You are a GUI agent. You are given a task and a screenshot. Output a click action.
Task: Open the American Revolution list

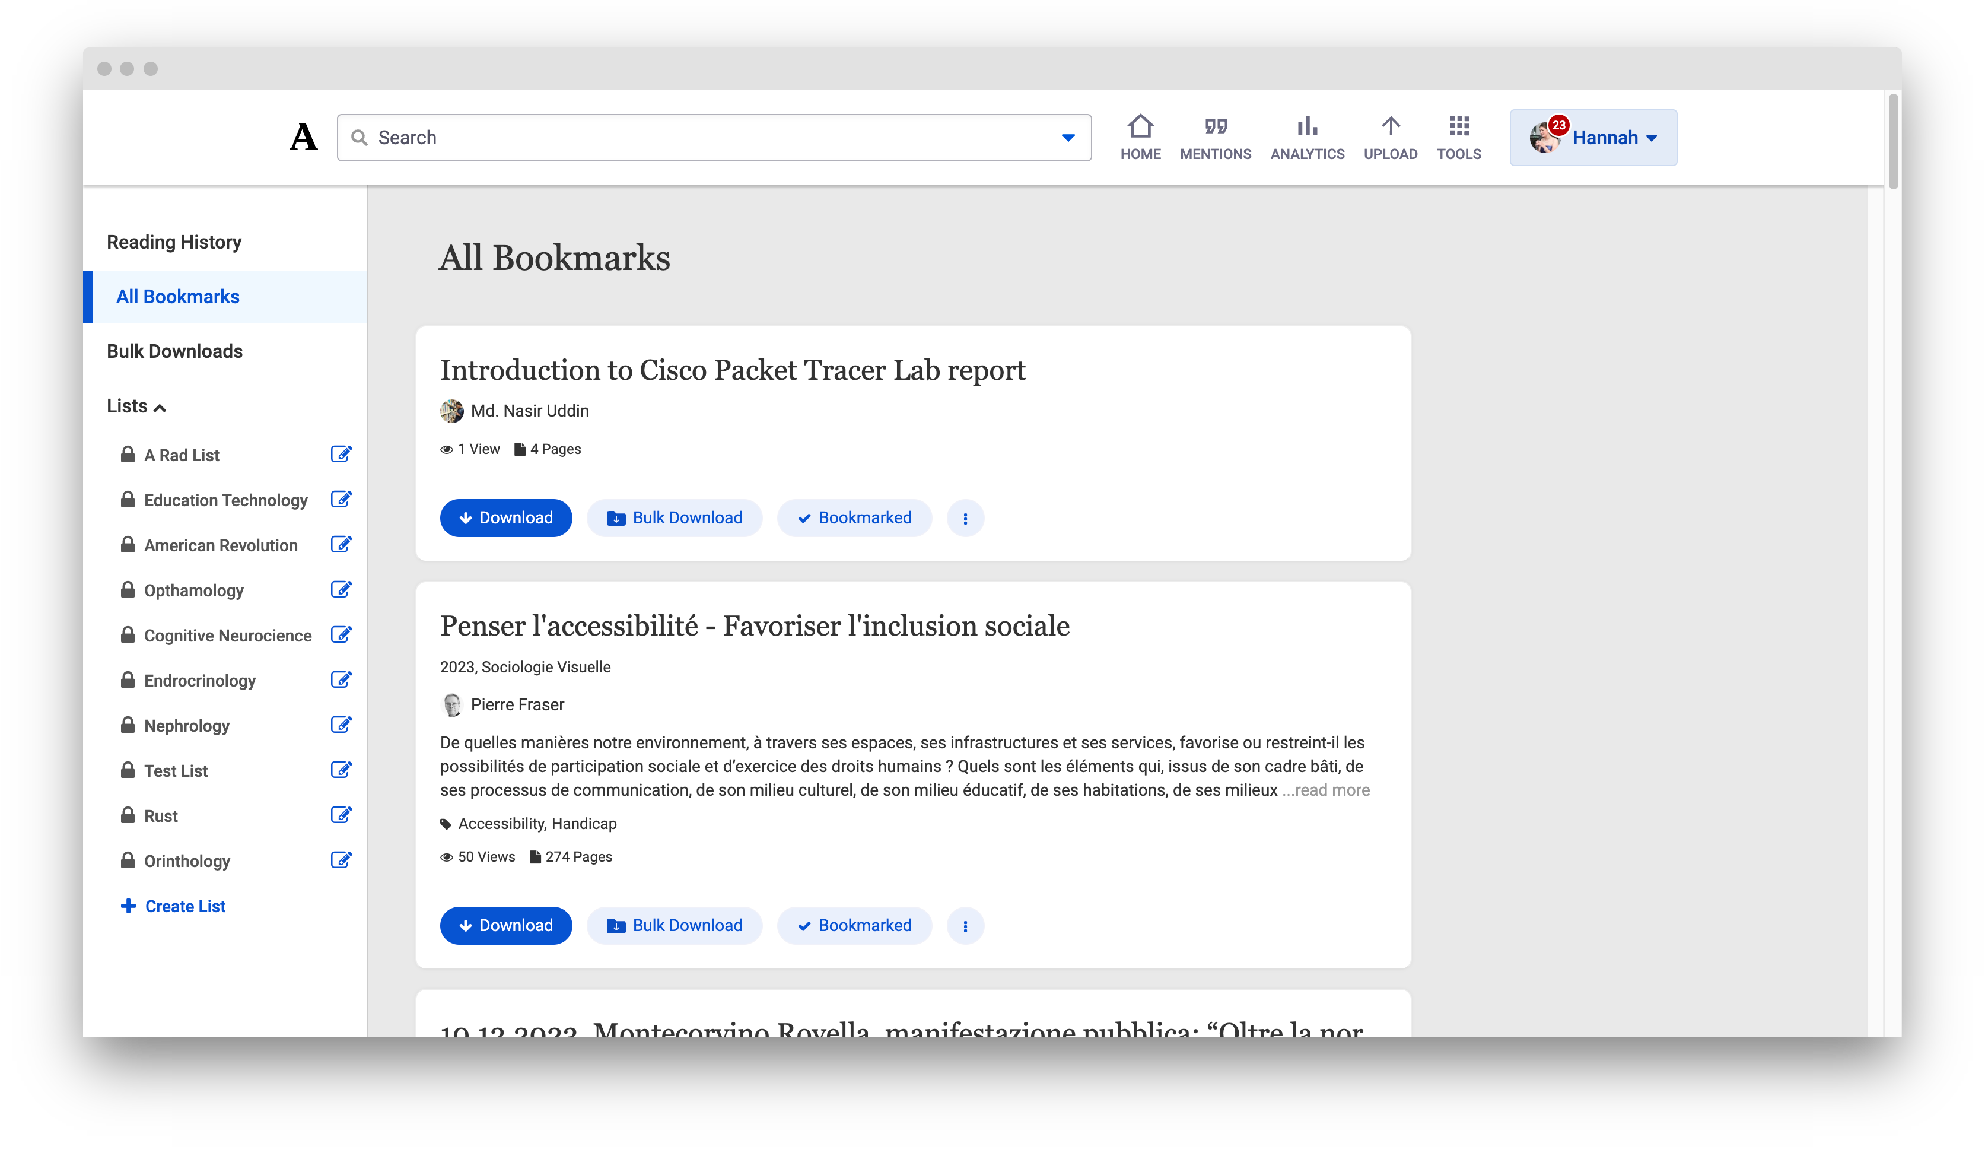[x=221, y=545]
